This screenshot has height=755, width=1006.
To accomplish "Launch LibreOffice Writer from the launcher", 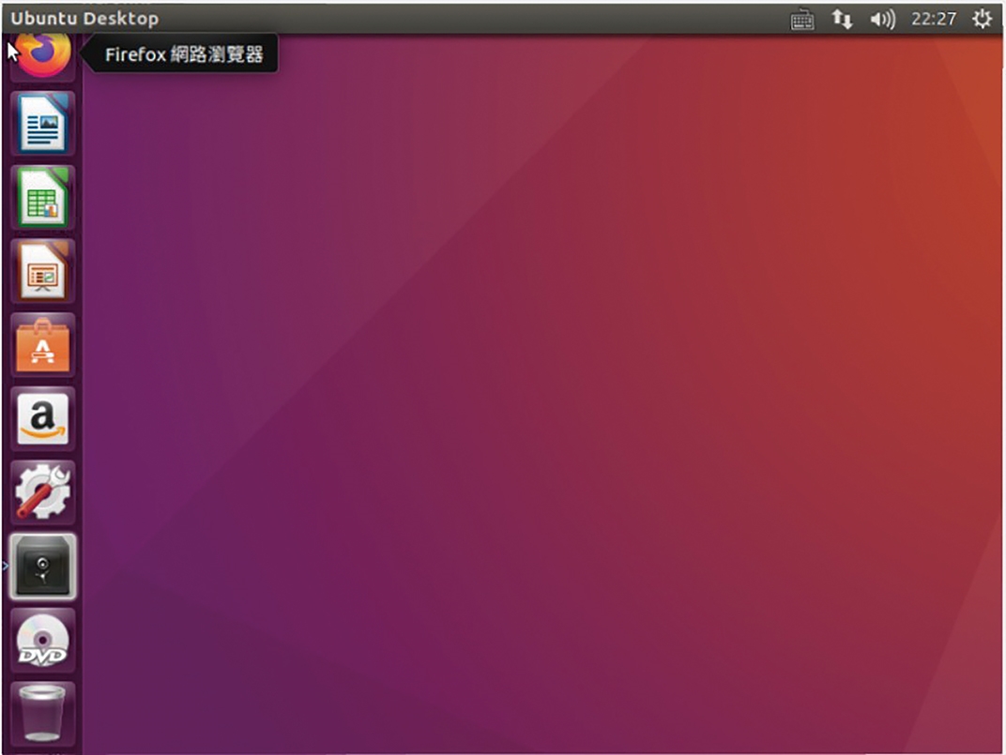I will pyautogui.click(x=42, y=123).
